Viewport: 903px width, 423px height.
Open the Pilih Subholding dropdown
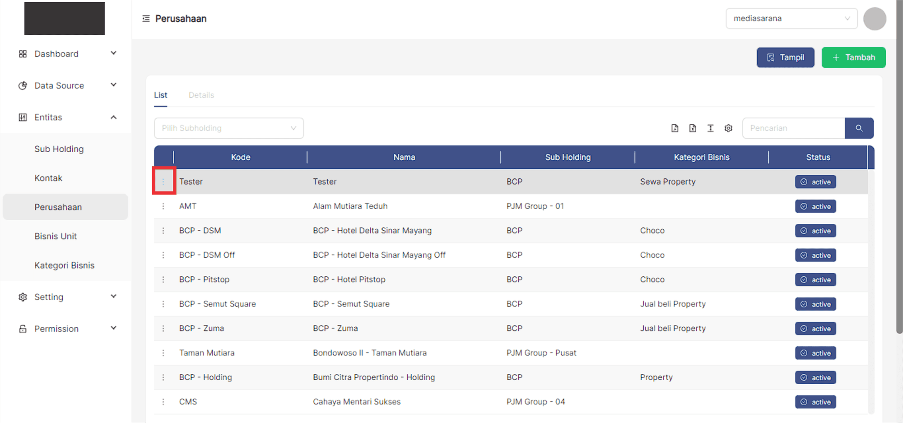(x=229, y=128)
